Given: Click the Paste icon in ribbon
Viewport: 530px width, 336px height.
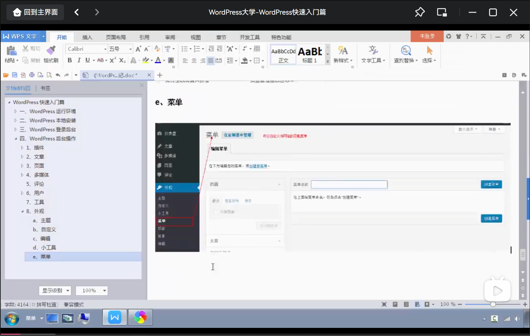Looking at the screenshot, I should click(x=11, y=51).
